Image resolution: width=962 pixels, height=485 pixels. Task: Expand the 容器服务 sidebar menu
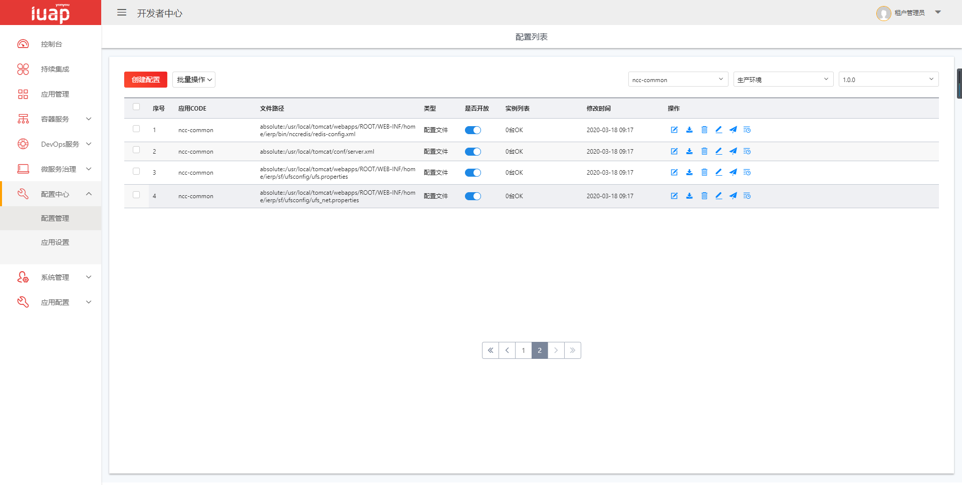51,119
